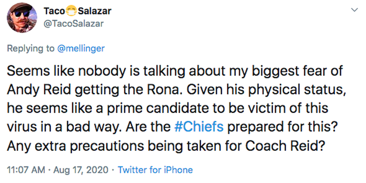Image resolution: width=366 pixels, height=183 pixels.
Task: Click the mask emoji in display name
Action: tap(71, 11)
